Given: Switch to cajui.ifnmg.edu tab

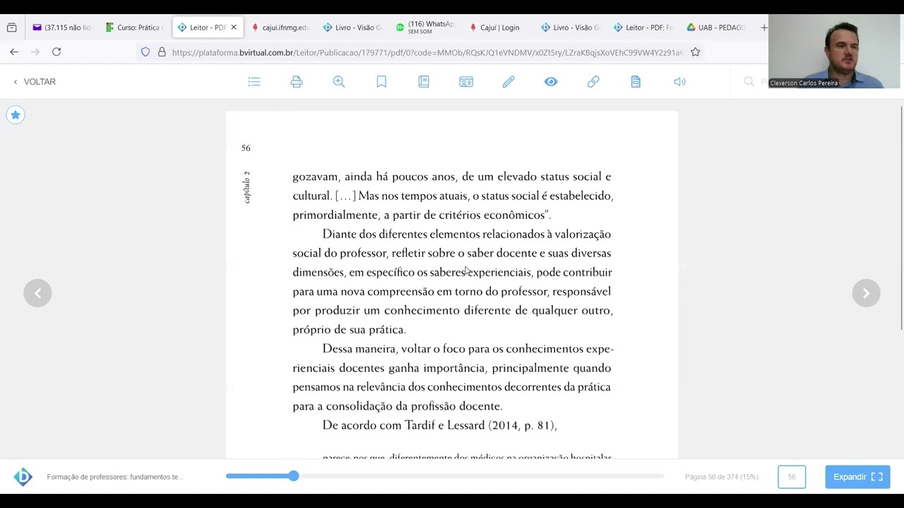Looking at the screenshot, I should pos(280,28).
